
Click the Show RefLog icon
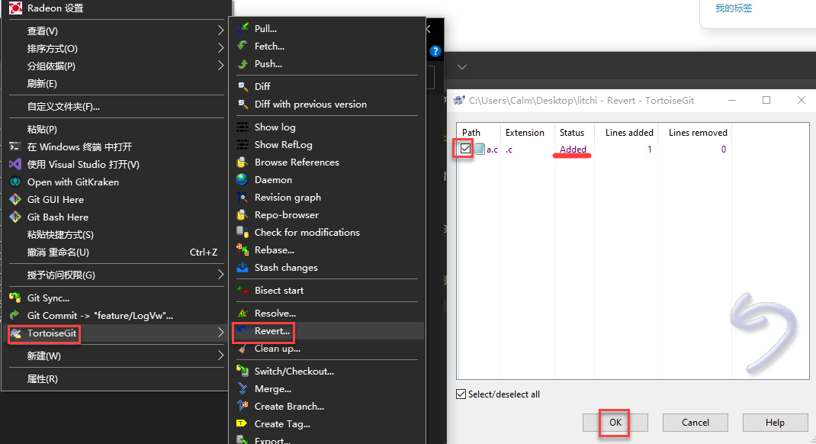coord(243,145)
